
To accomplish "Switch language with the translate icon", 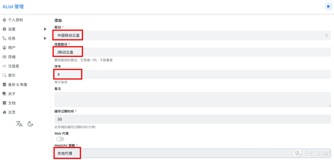I will tap(19, 124).
